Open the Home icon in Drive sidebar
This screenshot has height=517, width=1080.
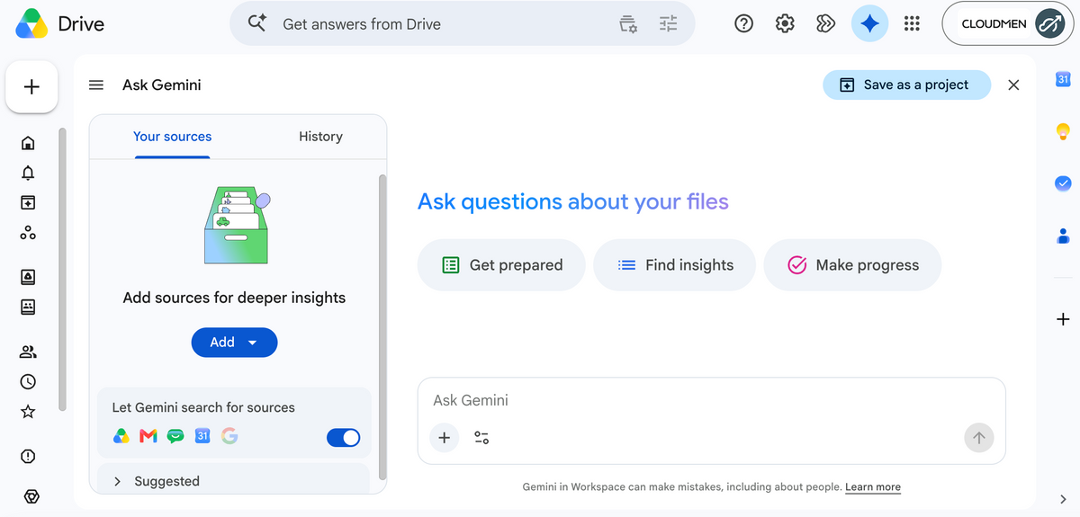coord(28,143)
